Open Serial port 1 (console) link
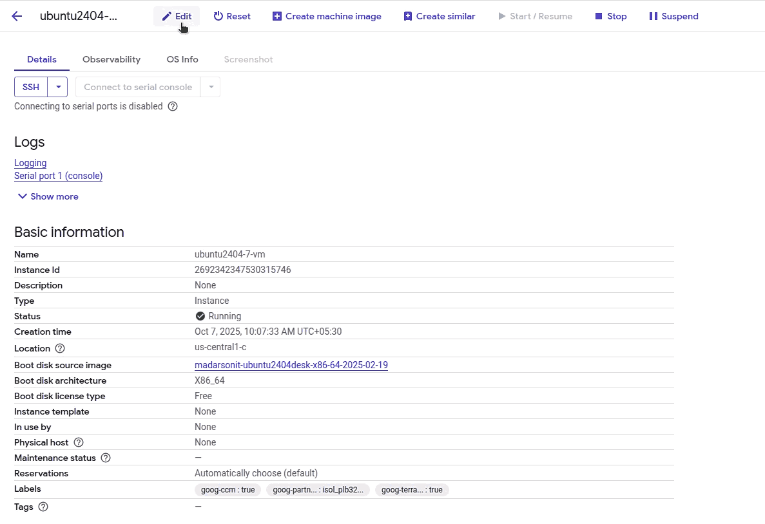 (x=58, y=176)
